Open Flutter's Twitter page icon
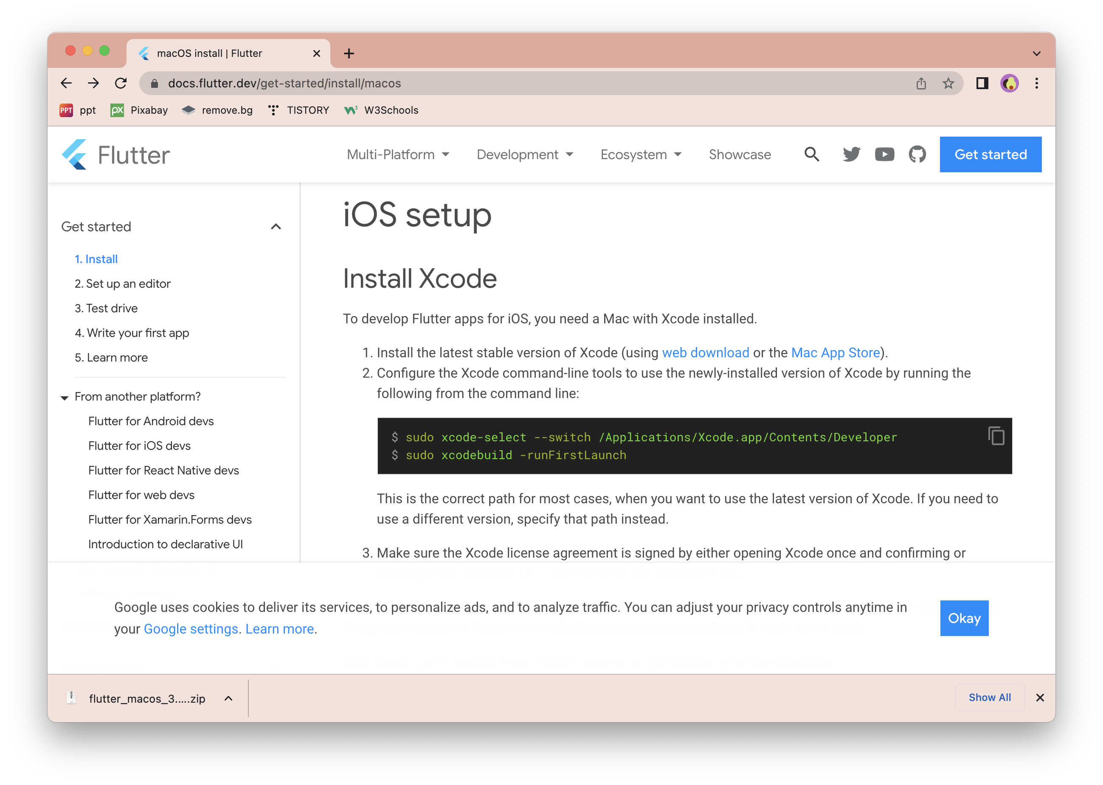 click(851, 154)
